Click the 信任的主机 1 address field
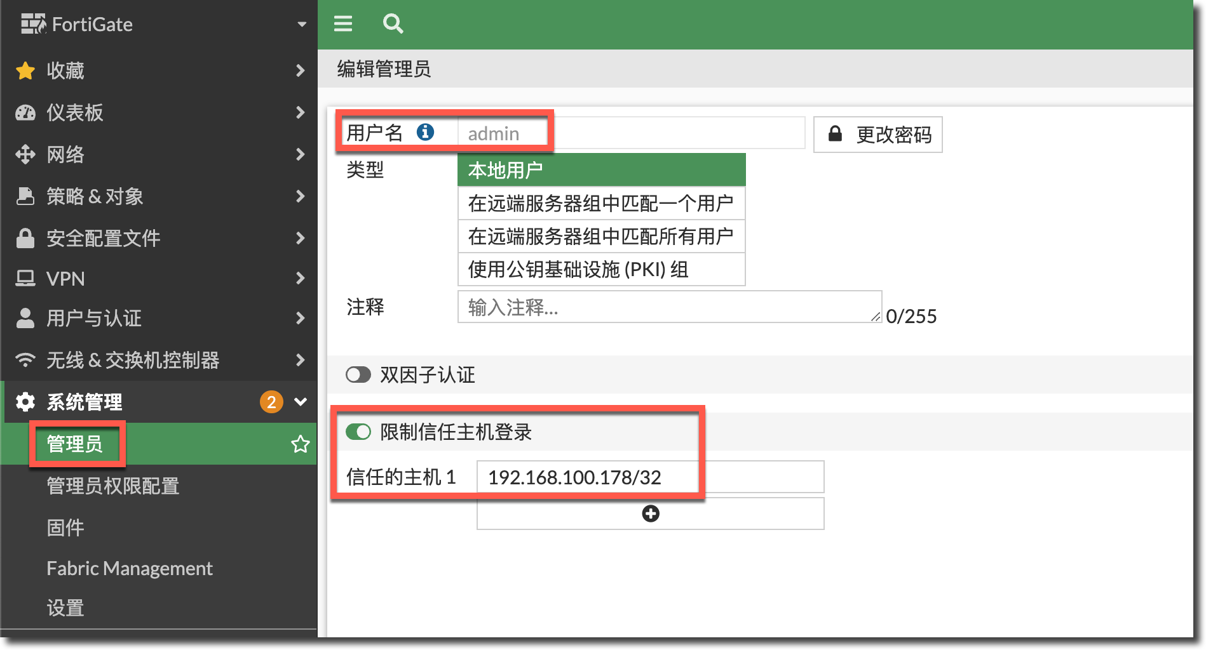This screenshot has width=1206, height=650. 649,477
